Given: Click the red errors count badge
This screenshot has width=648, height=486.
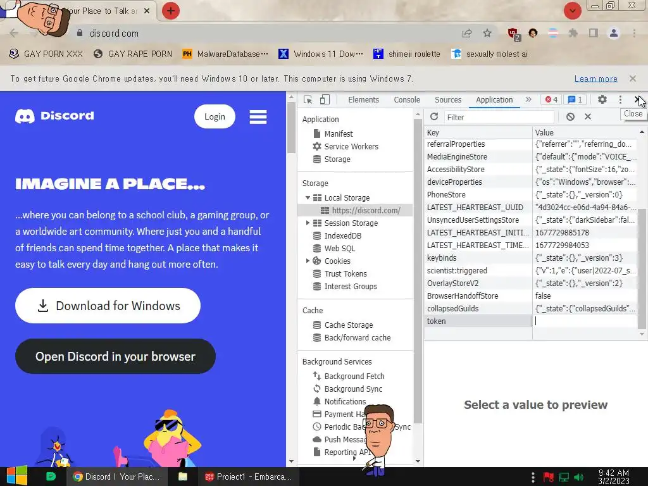Looking at the screenshot, I should [x=551, y=99].
